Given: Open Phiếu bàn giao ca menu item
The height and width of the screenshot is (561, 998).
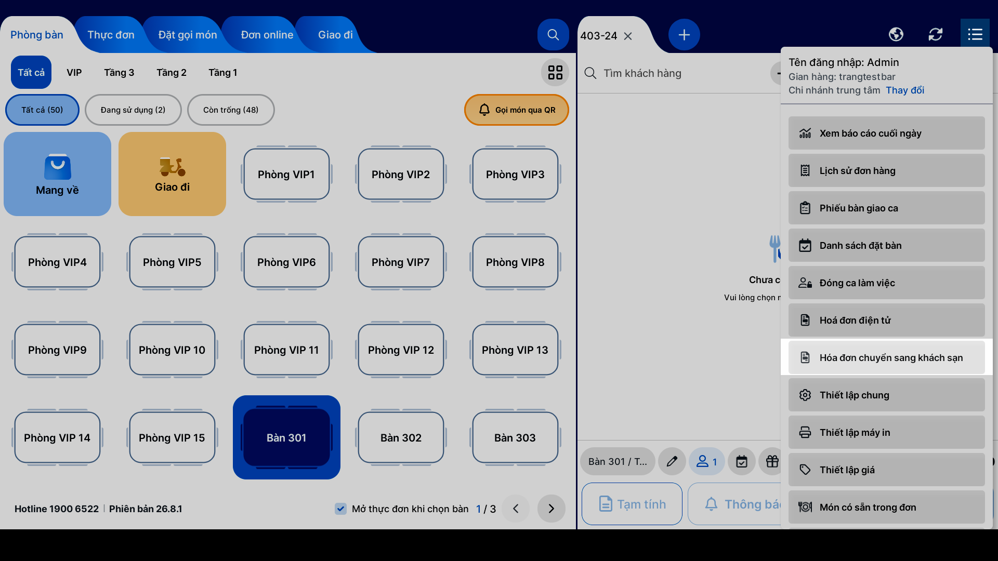Looking at the screenshot, I should pyautogui.click(x=886, y=208).
